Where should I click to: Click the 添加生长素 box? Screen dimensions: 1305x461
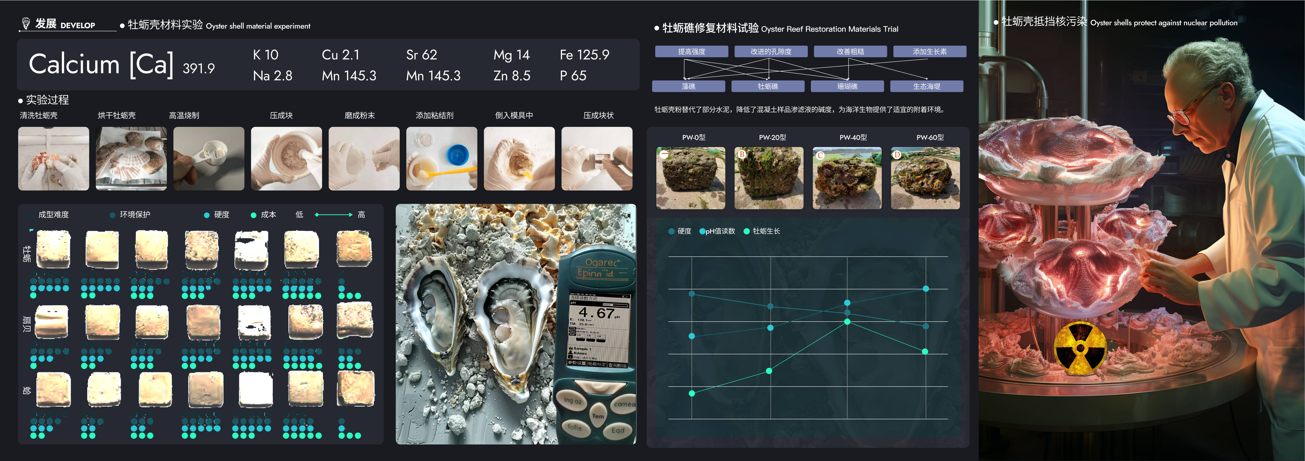tap(930, 52)
